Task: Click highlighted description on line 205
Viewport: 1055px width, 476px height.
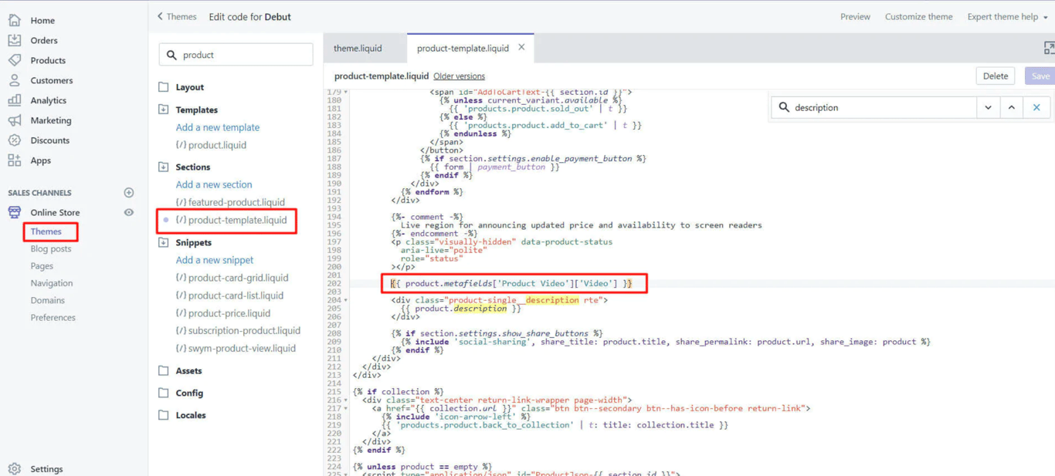Action: click(x=480, y=309)
